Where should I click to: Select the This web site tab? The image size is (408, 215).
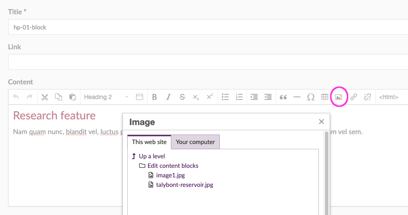click(149, 142)
